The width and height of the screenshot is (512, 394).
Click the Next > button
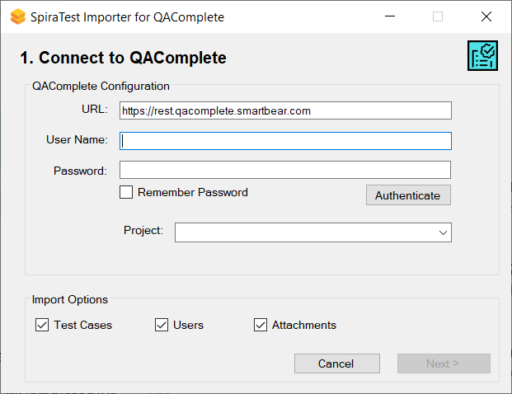click(x=444, y=364)
